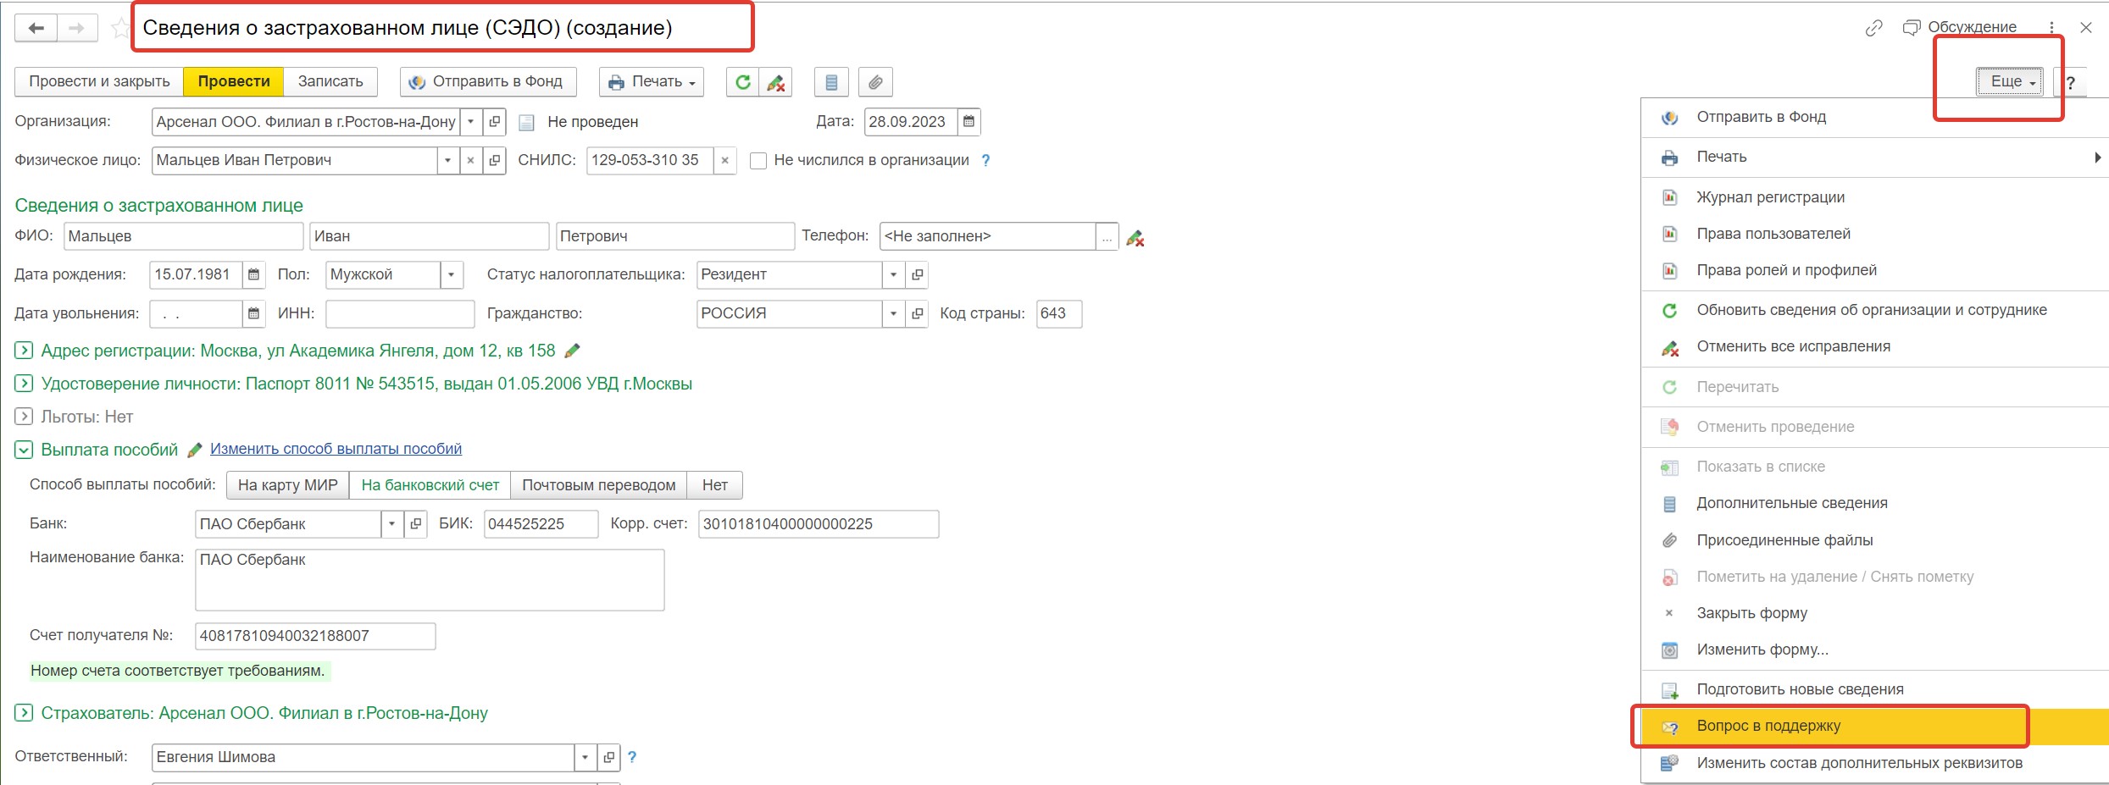Open attached files paperclip icon in toolbar

pos(875,82)
